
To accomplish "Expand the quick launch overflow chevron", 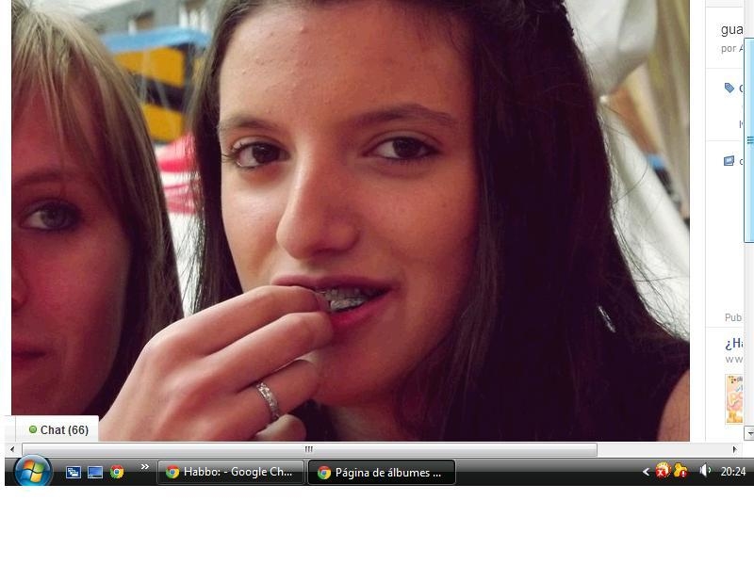I will pos(145,466).
